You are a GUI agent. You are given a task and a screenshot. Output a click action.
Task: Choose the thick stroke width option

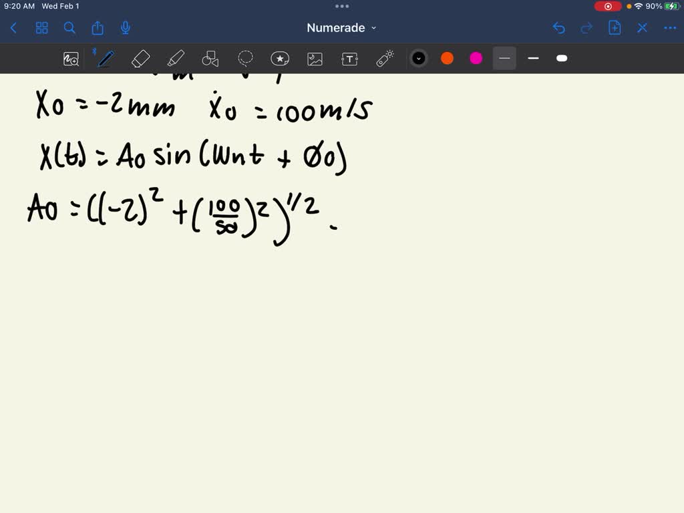562,59
